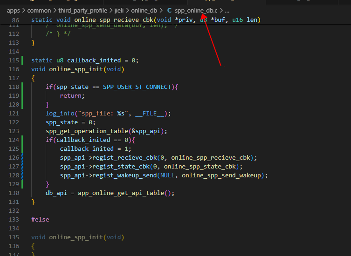351x256 pixels.
Task: Click 'regist_wakeup_send' on line 128
Action: pyautogui.click(x=124, y=175)
